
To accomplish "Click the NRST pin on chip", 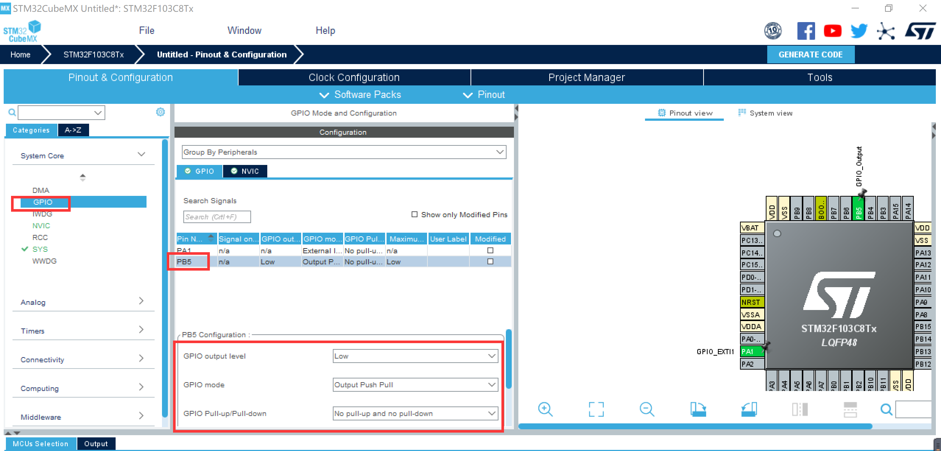I will (752, 302).
